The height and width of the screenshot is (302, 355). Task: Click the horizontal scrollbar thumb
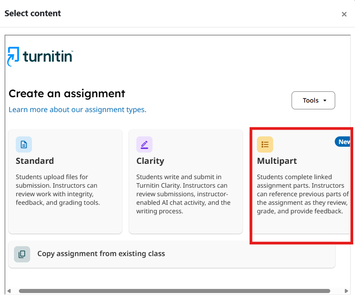click(174, 291)
